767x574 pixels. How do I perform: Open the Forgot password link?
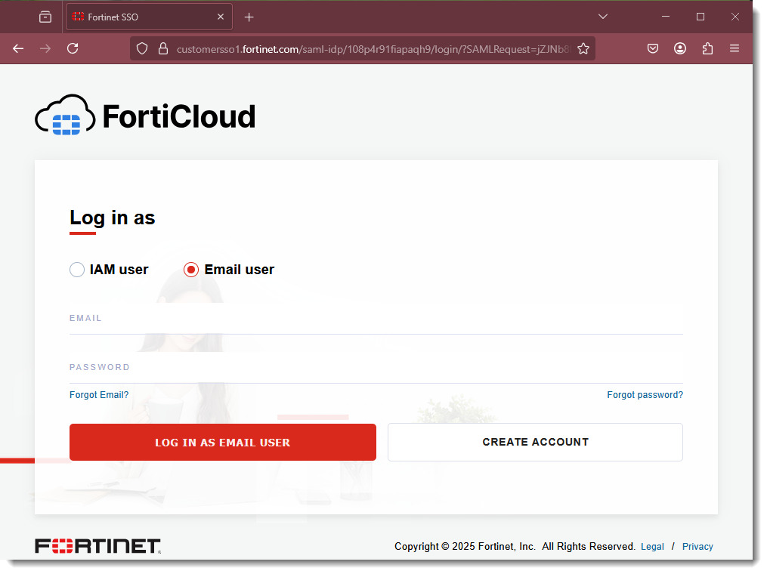[x=645, y=394]
